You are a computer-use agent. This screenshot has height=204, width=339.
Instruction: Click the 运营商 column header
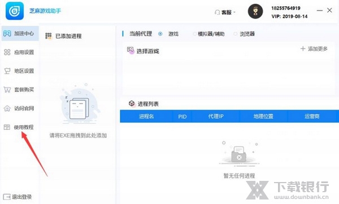(x=312, y=117)
